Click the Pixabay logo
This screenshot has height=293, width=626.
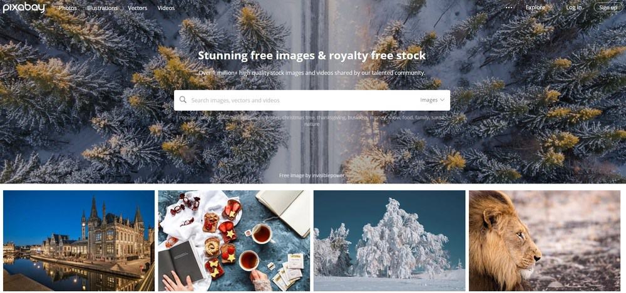coord(24,7)
